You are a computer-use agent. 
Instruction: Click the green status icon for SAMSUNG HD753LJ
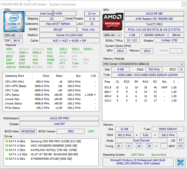[7, 150]
